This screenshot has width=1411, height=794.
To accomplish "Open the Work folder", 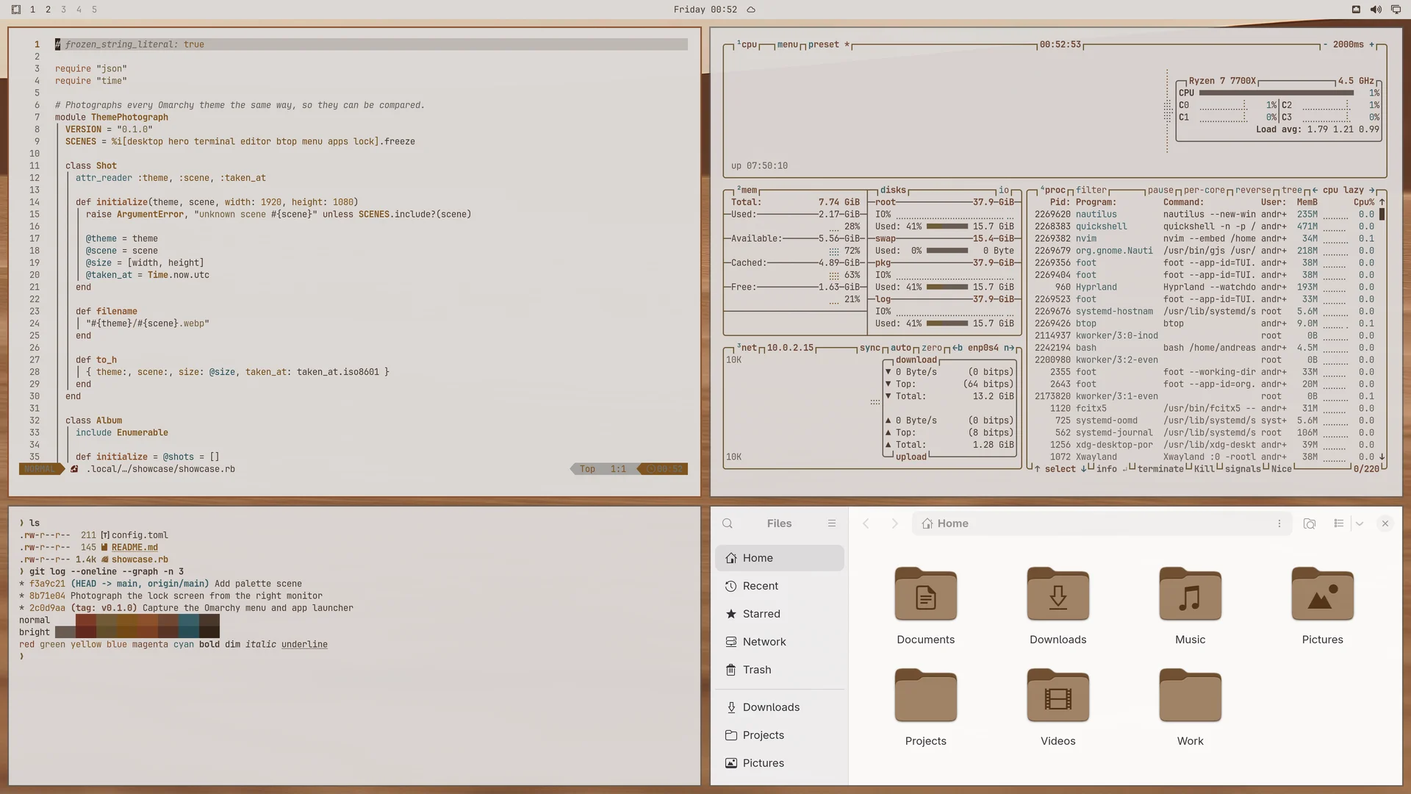I will [1191, 707].
